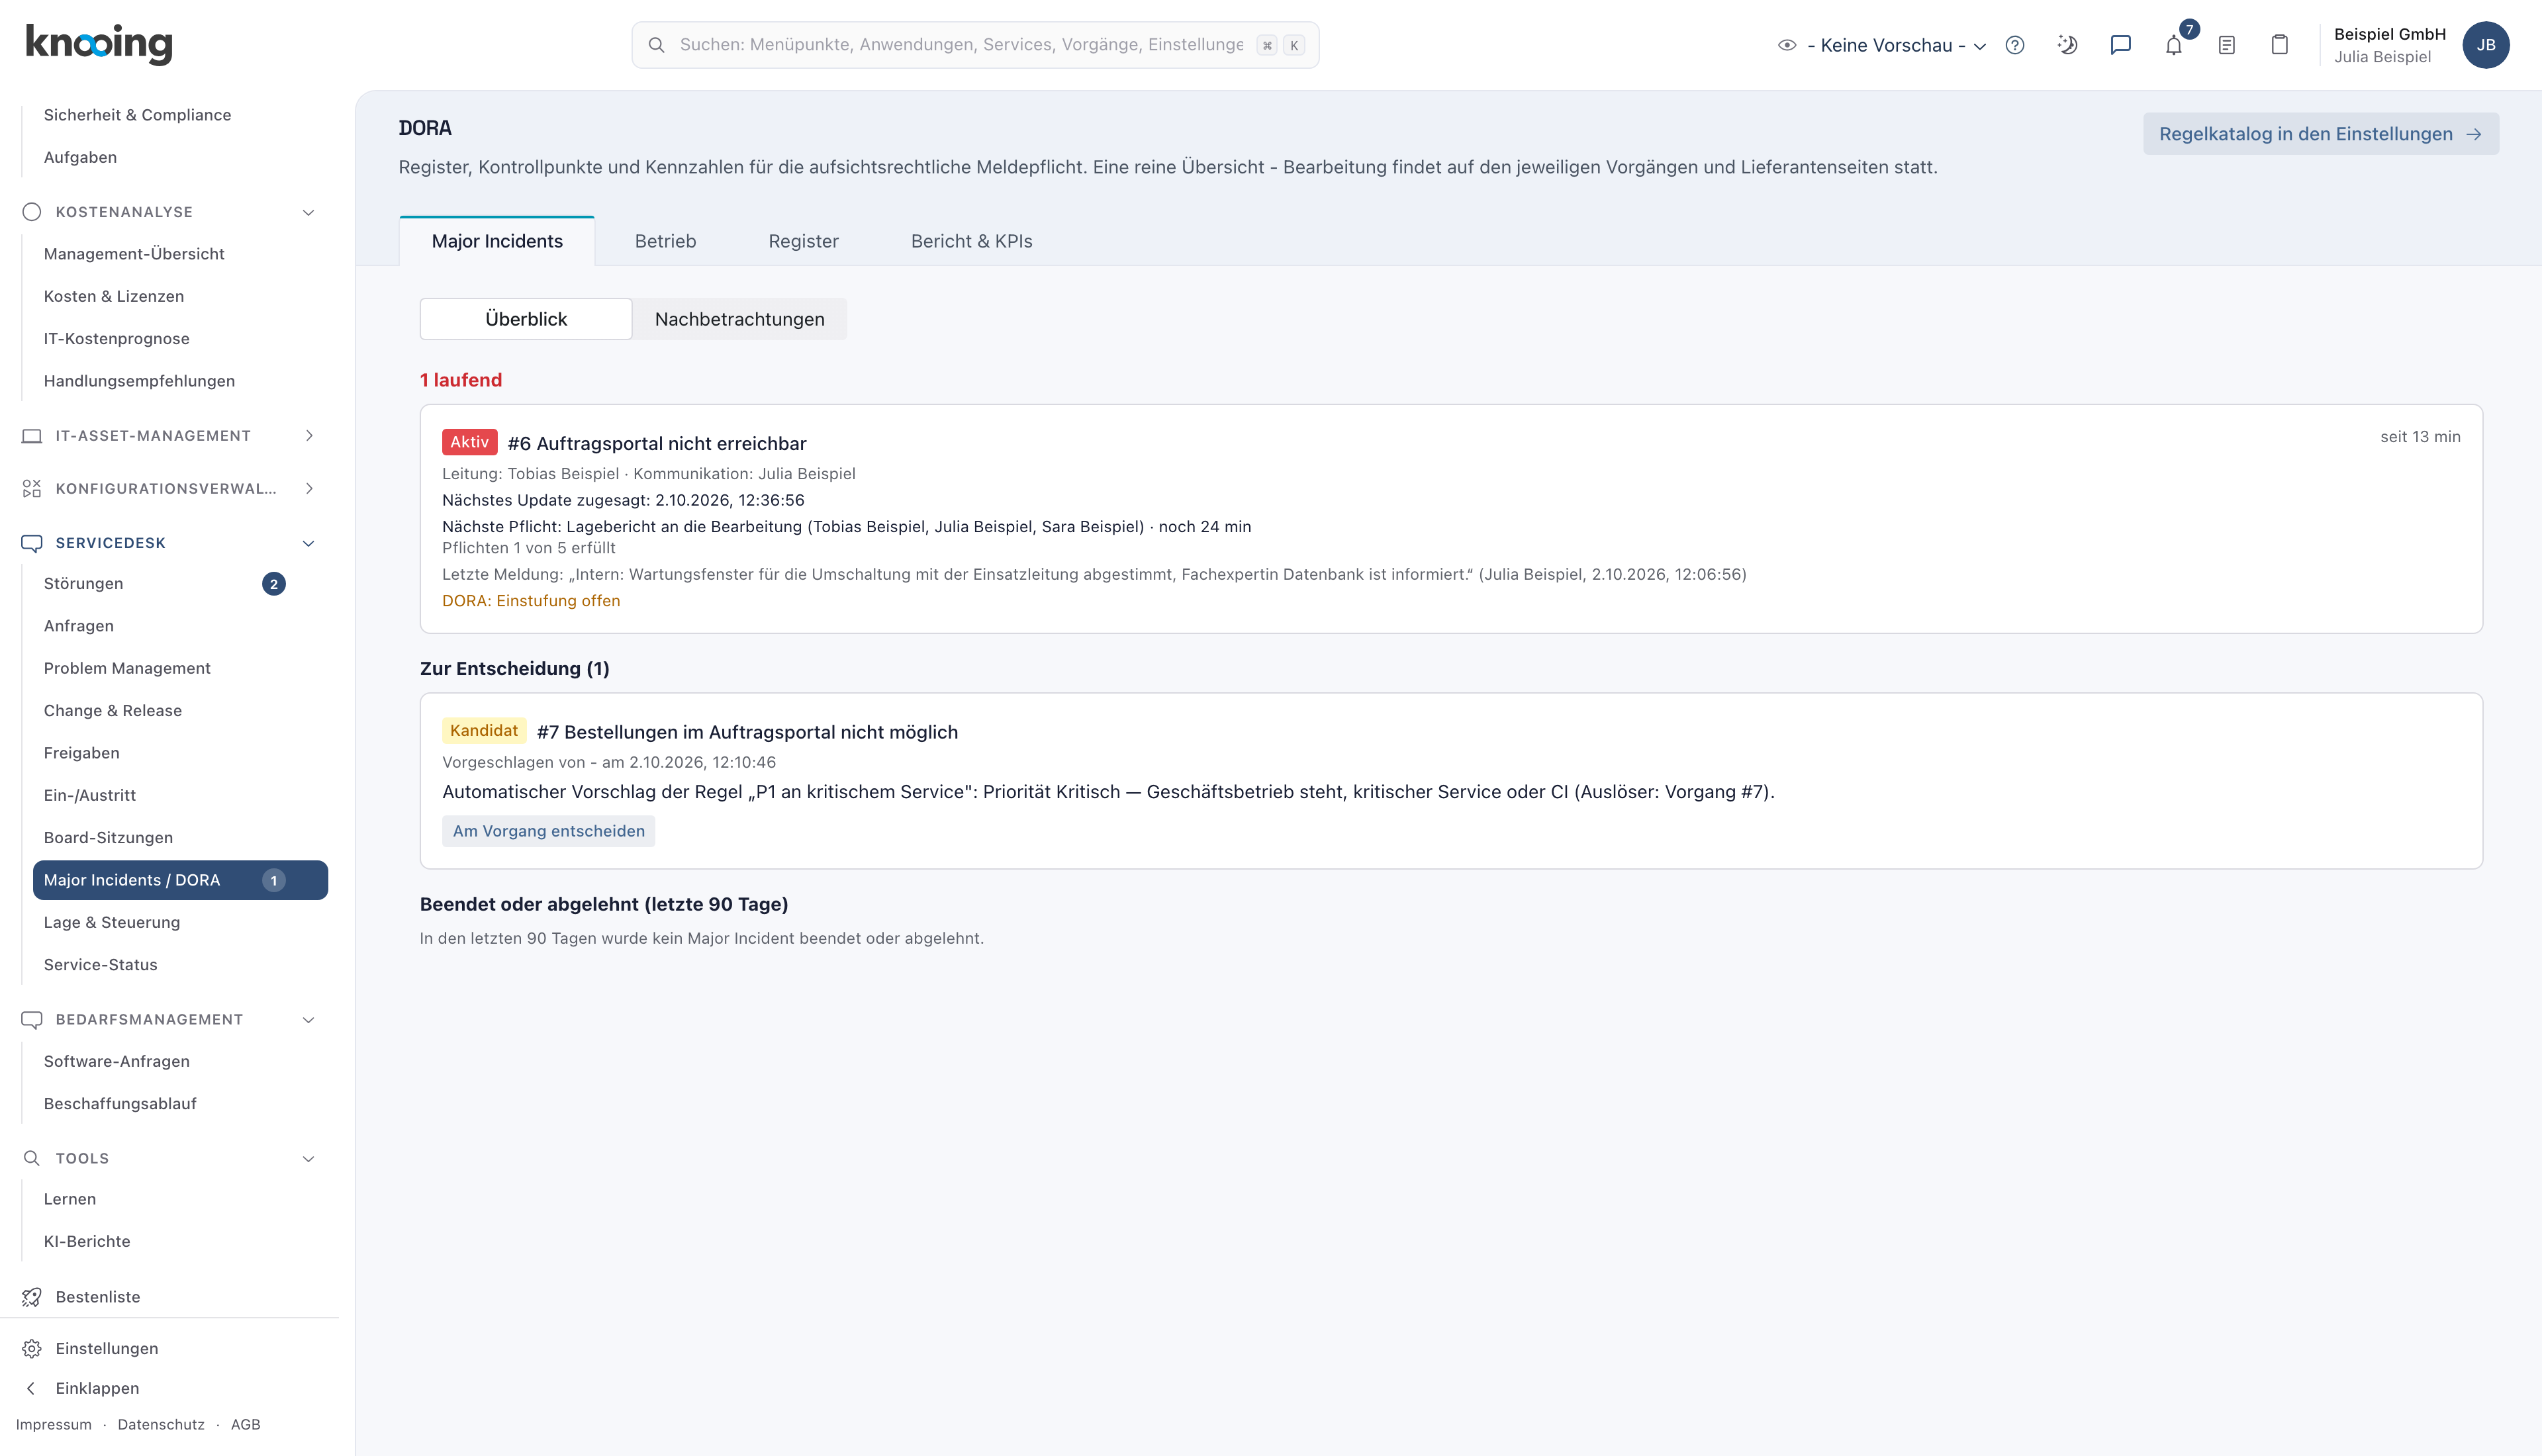Open the Impressum footer link
The image size is (2542, 1456).
(x=54, y=1425)
